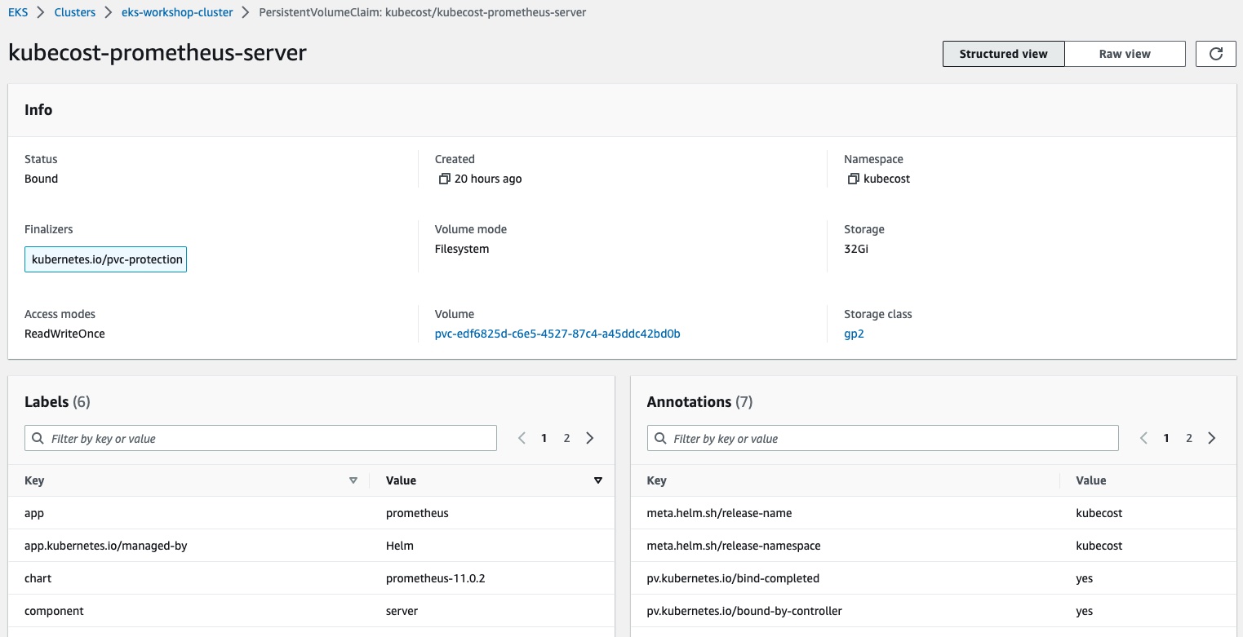Open gp2 storage class link

point(854,334)
